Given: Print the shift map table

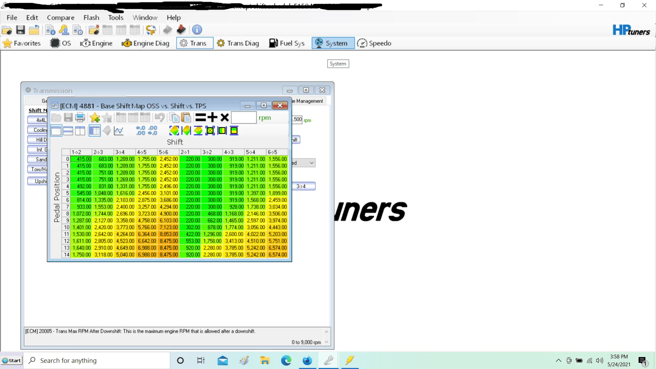Looking at the screenshot, I should coord(80,118).
